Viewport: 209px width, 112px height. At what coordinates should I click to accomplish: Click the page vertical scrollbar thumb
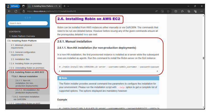click(x=203, y=58)
